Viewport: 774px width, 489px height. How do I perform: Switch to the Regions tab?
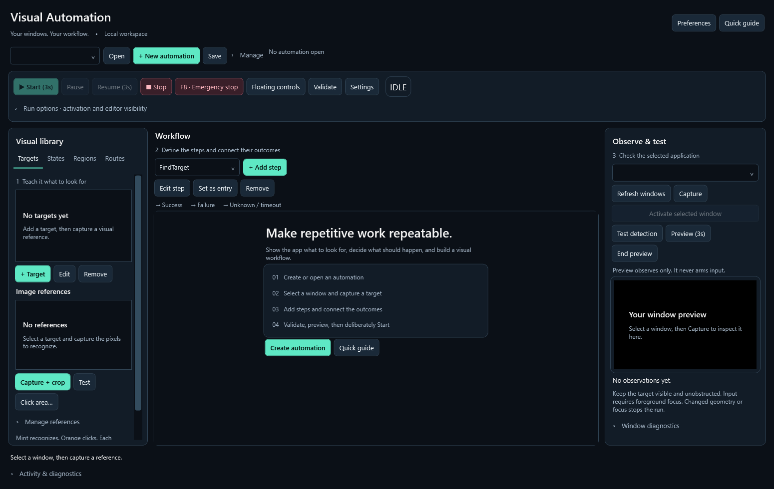pos(85,159)
